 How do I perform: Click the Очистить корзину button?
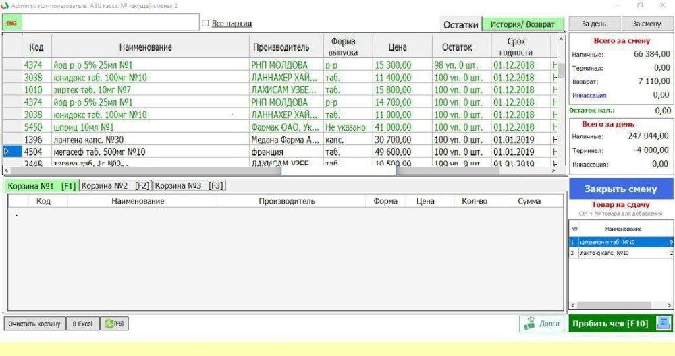(34, 324)
